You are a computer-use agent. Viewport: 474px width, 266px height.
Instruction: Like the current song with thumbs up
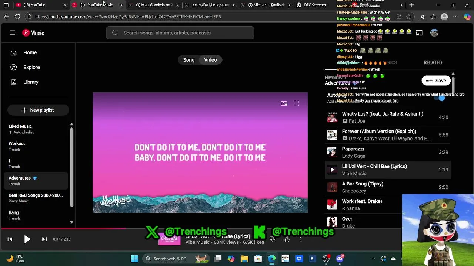pyautogui.click(x=287, y=239)
